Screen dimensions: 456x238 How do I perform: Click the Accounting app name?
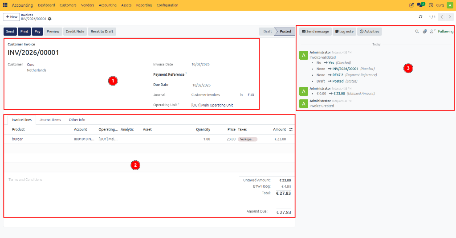22,5
